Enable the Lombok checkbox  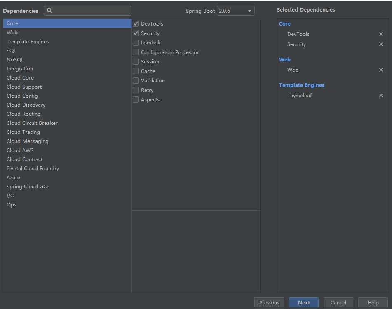click(x=136, y=43)
